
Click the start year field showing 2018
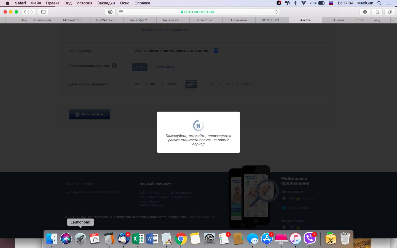click(x=172, y=84)
